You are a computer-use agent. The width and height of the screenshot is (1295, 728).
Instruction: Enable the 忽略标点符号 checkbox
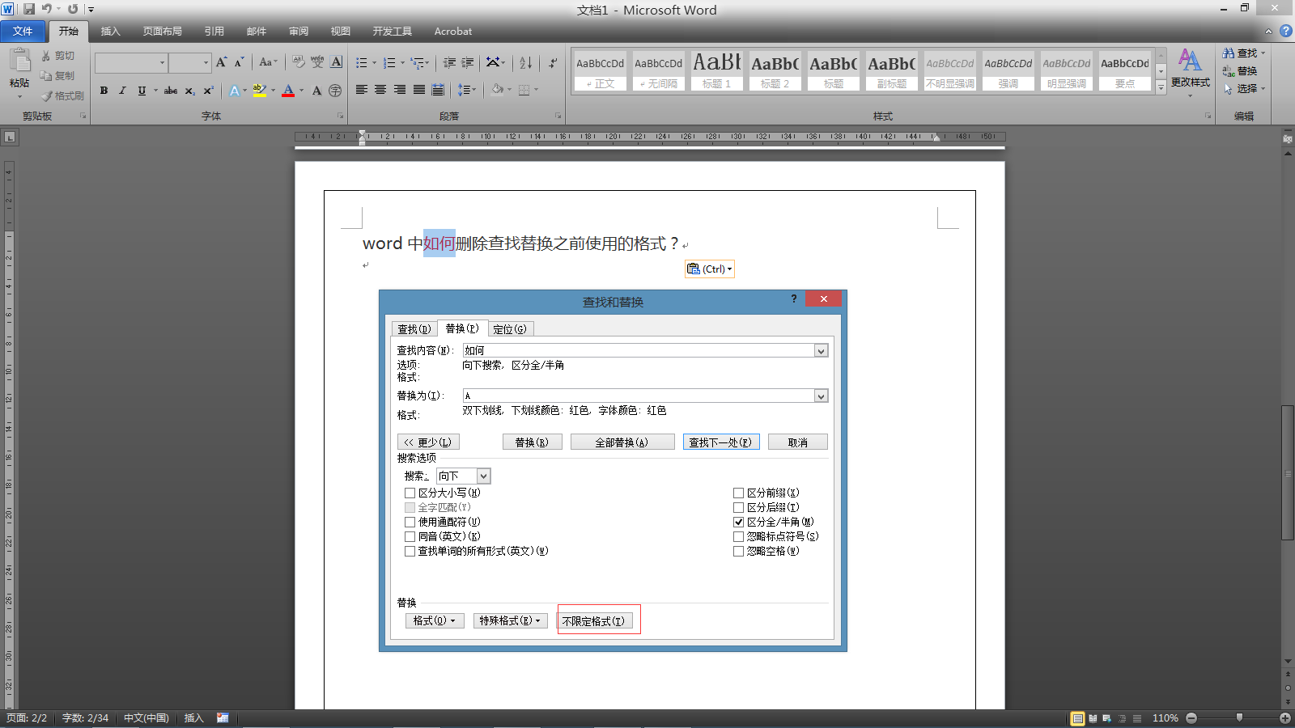pyautogui.click(x=738, y=536)
